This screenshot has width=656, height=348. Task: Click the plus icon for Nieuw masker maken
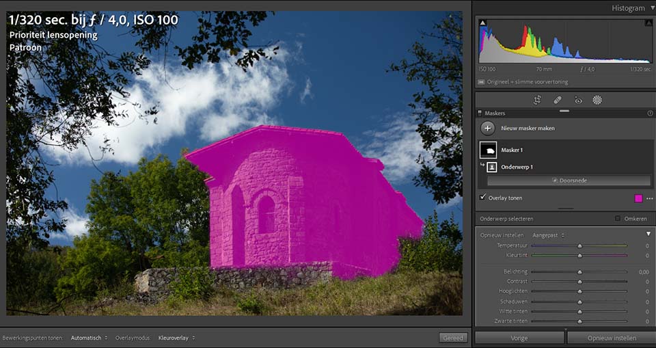[x=487, y=128]
